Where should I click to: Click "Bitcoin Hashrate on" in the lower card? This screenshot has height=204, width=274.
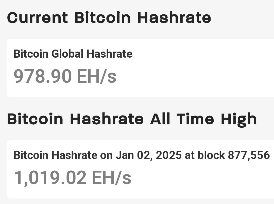(63, 155)
